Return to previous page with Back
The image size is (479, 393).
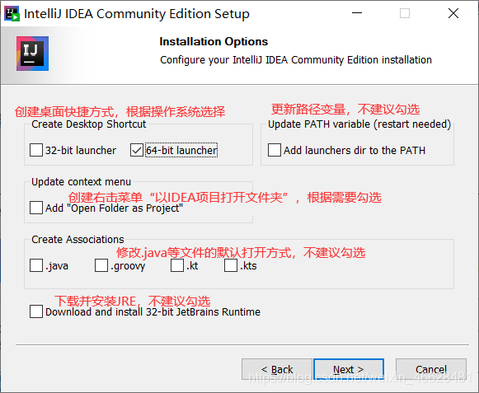click(277, 369)
